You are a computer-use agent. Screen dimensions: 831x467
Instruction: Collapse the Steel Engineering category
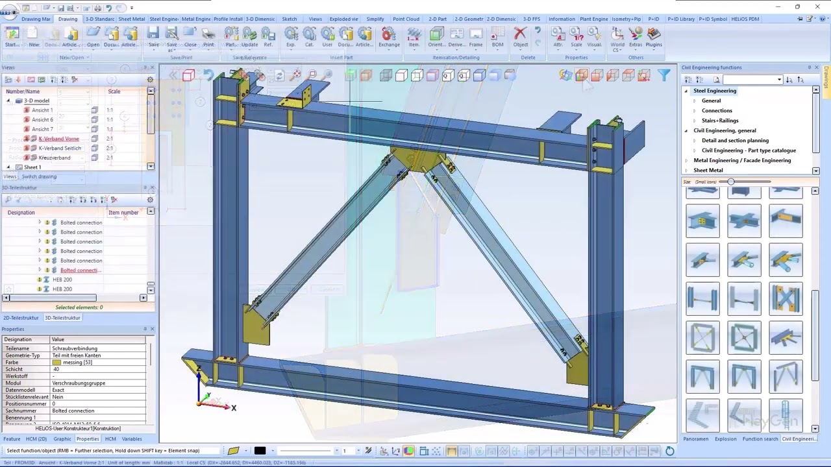686,91
